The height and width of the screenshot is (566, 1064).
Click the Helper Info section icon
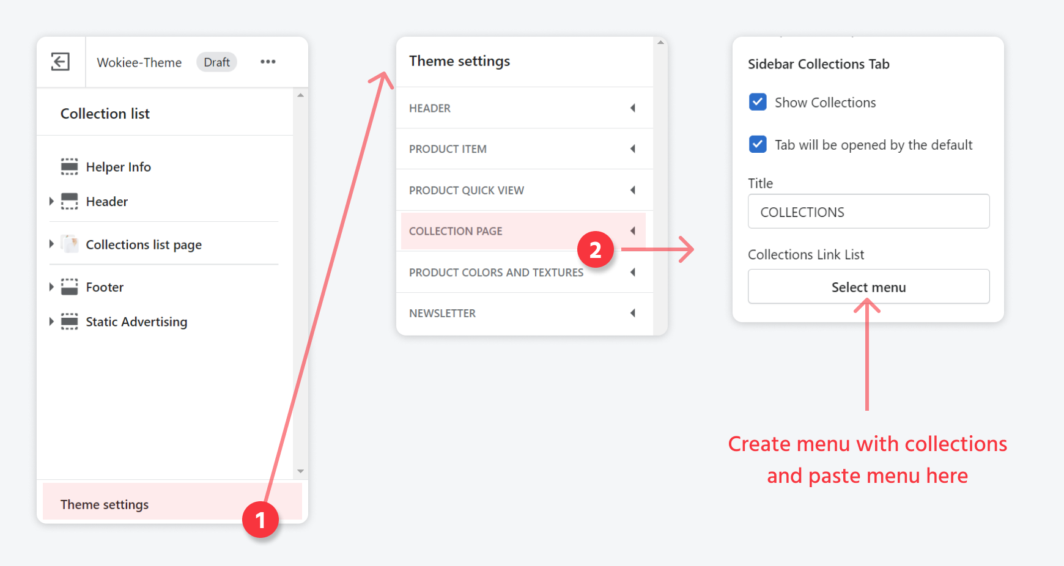[x=70, y=167]
